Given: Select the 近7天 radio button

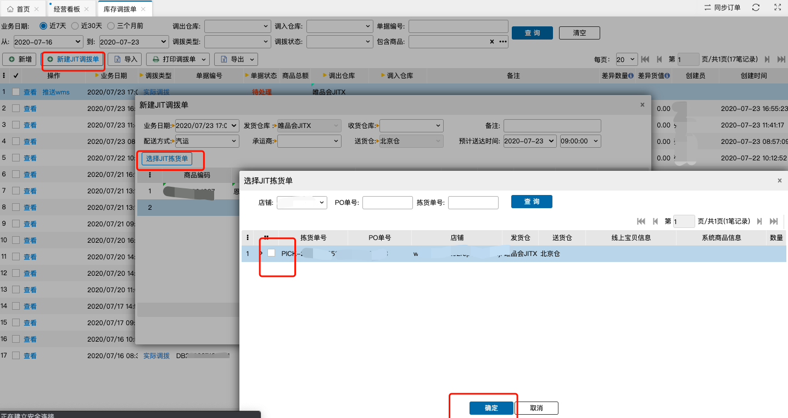Looking at the screenshot, I should point(43,26).
